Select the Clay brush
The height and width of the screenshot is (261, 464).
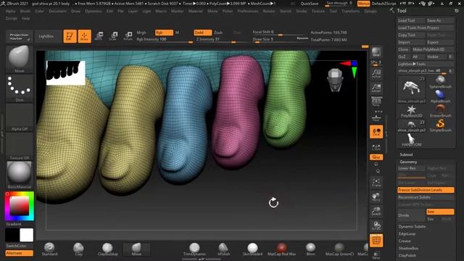(78, 249)
